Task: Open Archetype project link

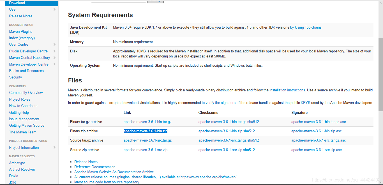Action: (x=17, y=163)
